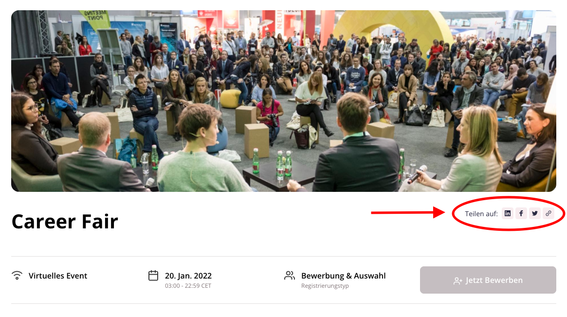This screenshot has height=317, width=567.
Task: Apply via the Jetzt Bewerben button label
Action: pos(494,280)
